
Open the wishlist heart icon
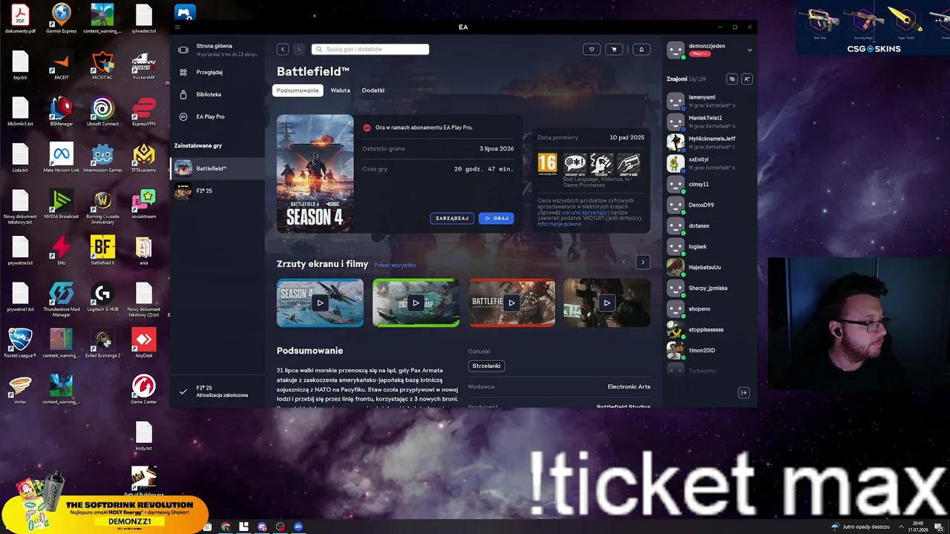point(592,50)
